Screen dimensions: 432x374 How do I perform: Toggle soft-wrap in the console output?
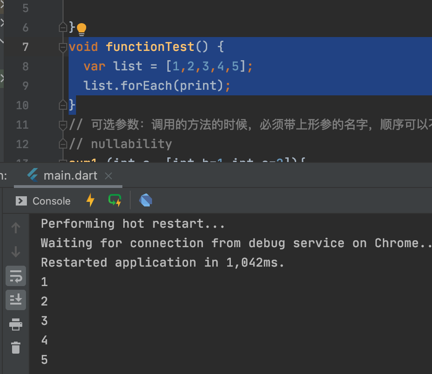[15, 276]
